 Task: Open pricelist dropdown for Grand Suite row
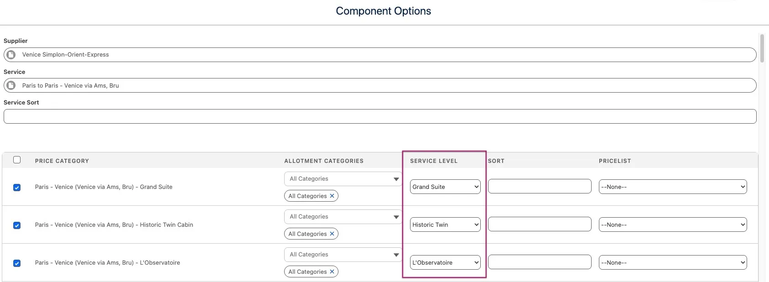pyautogui.click(x=672, y=187)
